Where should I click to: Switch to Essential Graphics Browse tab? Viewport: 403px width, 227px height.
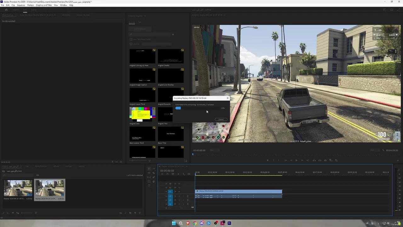(x=132, y=22)
